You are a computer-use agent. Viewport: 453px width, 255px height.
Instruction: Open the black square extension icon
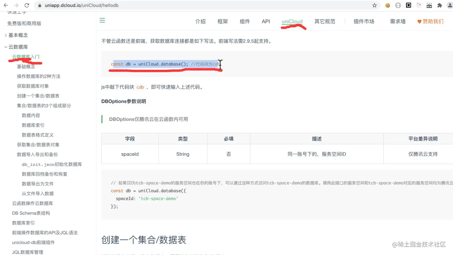pos(408,5)
